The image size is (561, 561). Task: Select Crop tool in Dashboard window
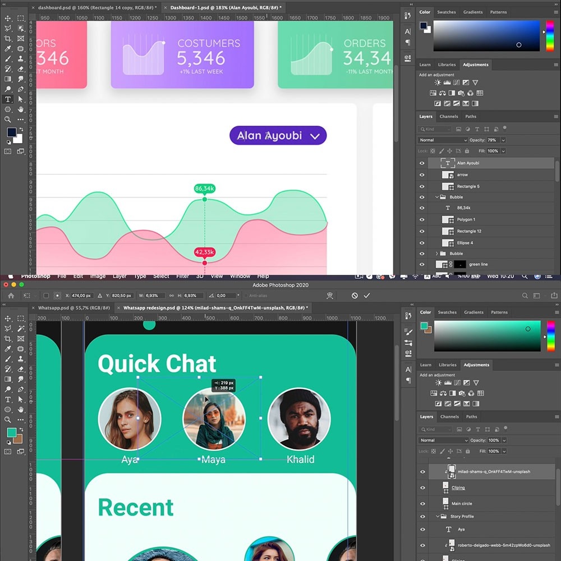(x=7, y=38)
